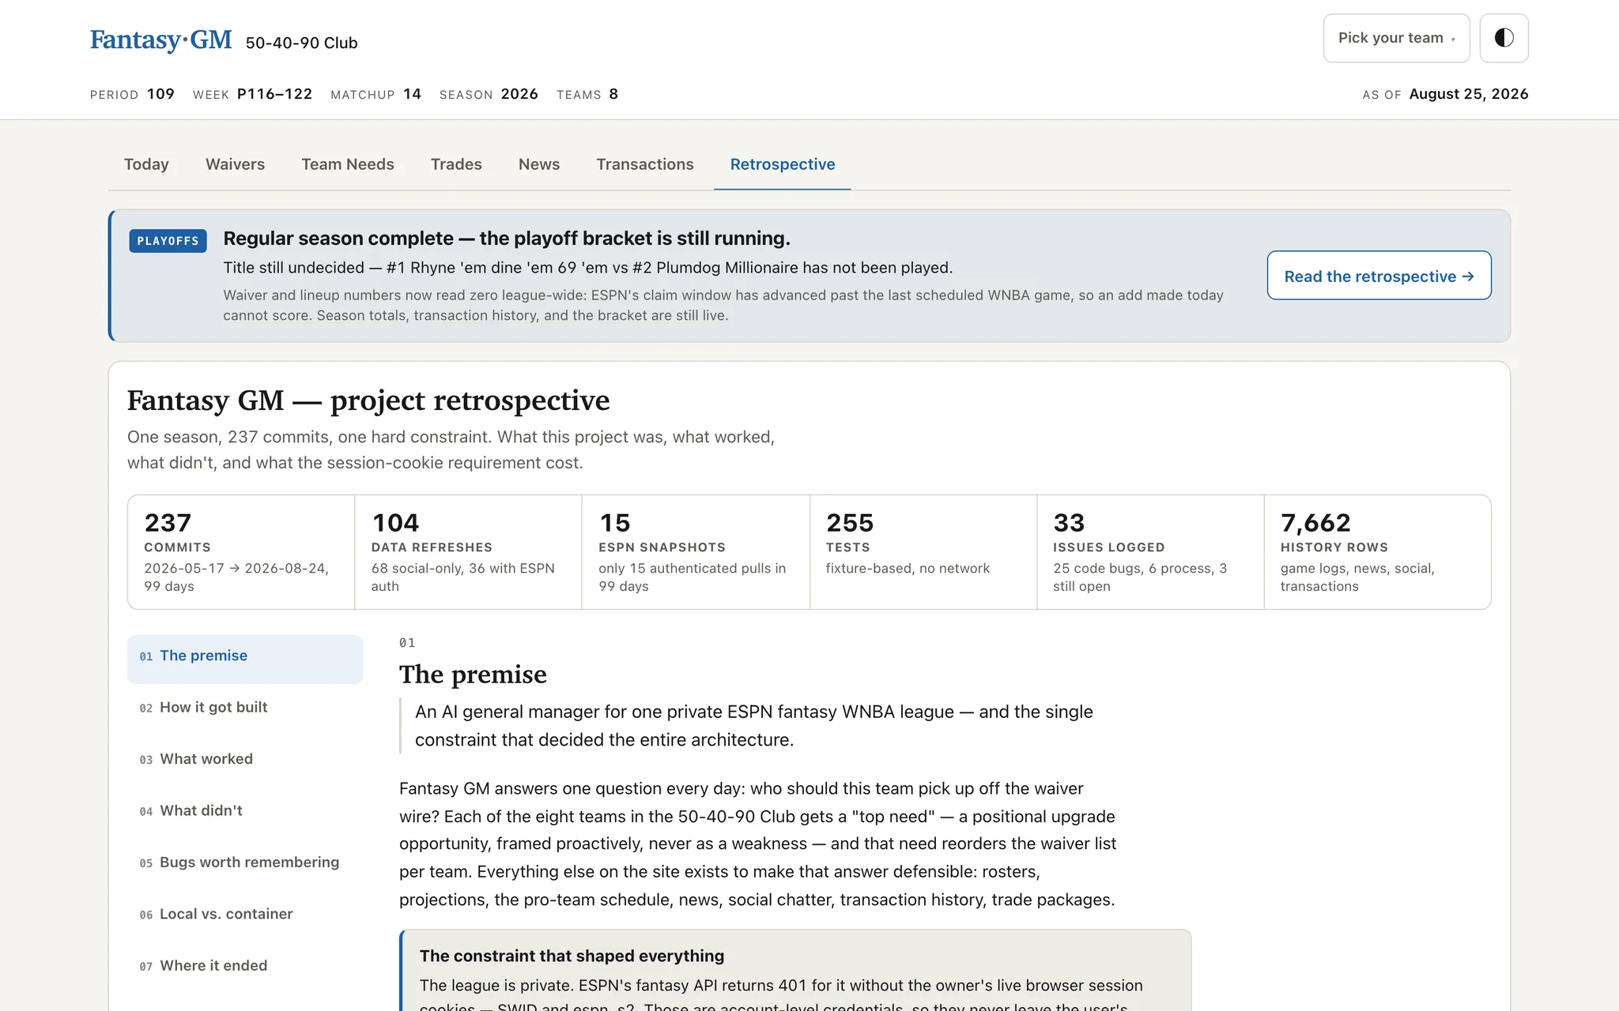Click The constraint that shaped everything heading
This screenshot has height=1011, width=1619.
click(572, 956)
